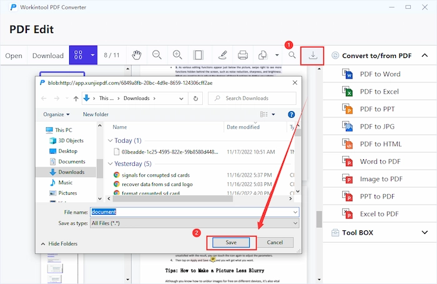Viewport: 437px width, 284px height.
Task: Choose PPT to PDF conversion
Action: [377, 197]
